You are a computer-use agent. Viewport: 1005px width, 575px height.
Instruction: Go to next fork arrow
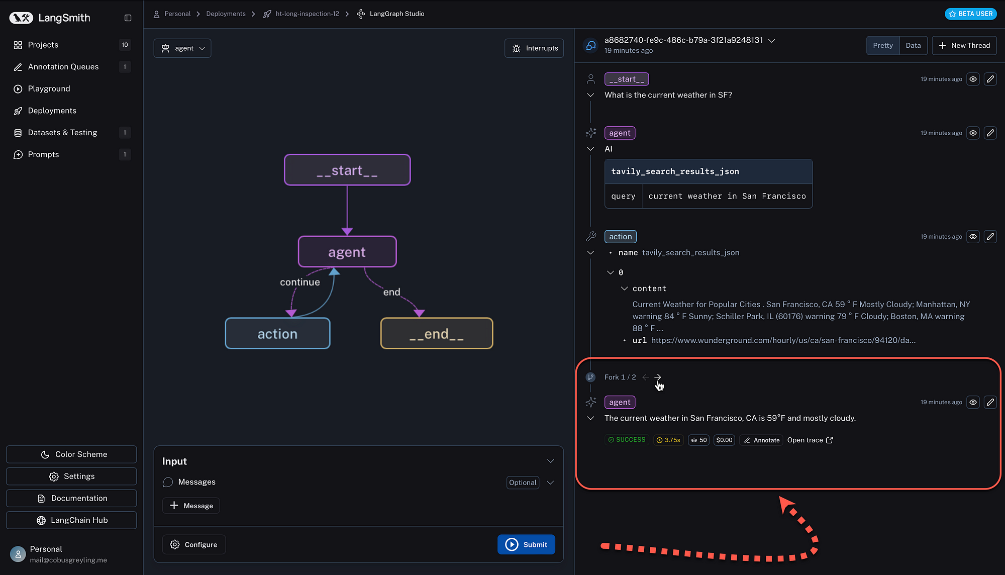[x=658, y=377]
